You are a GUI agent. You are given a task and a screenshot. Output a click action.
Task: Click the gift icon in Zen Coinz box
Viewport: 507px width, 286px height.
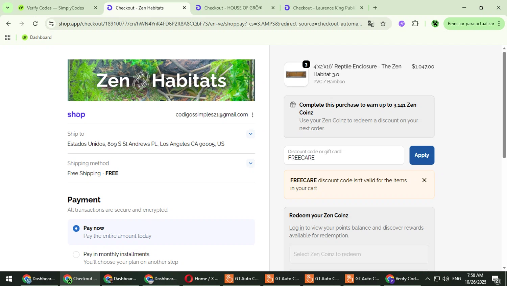(293, 105)
